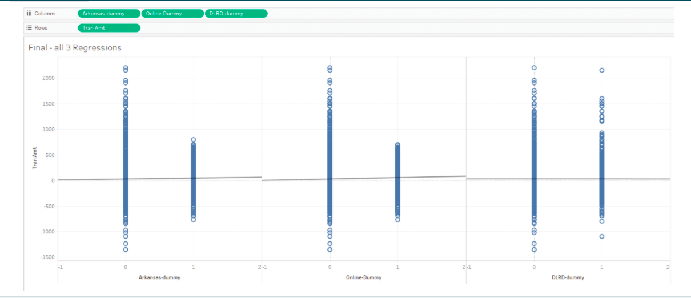Click the Arkansas-dummy axis title below chart
The image size is (691, 298).
pyautogui.click(x=160, y=277)
